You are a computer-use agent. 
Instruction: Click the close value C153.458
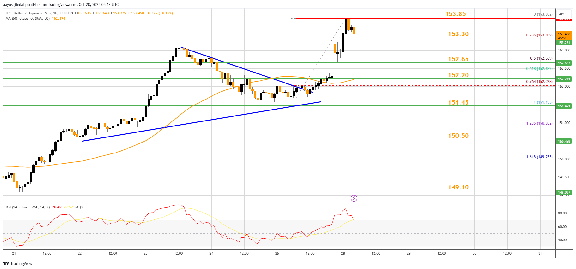click(x=136, y=13)
